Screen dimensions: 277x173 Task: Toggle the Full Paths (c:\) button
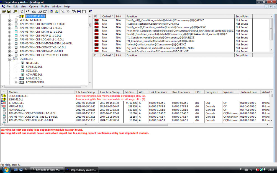[x=28, y=11]
